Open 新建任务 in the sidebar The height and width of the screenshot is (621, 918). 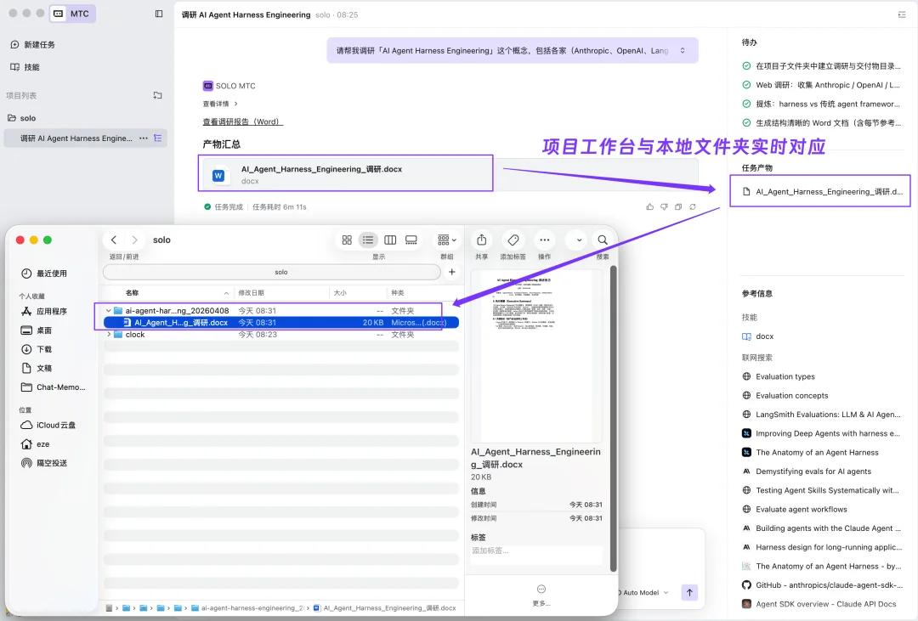(39, 44)
